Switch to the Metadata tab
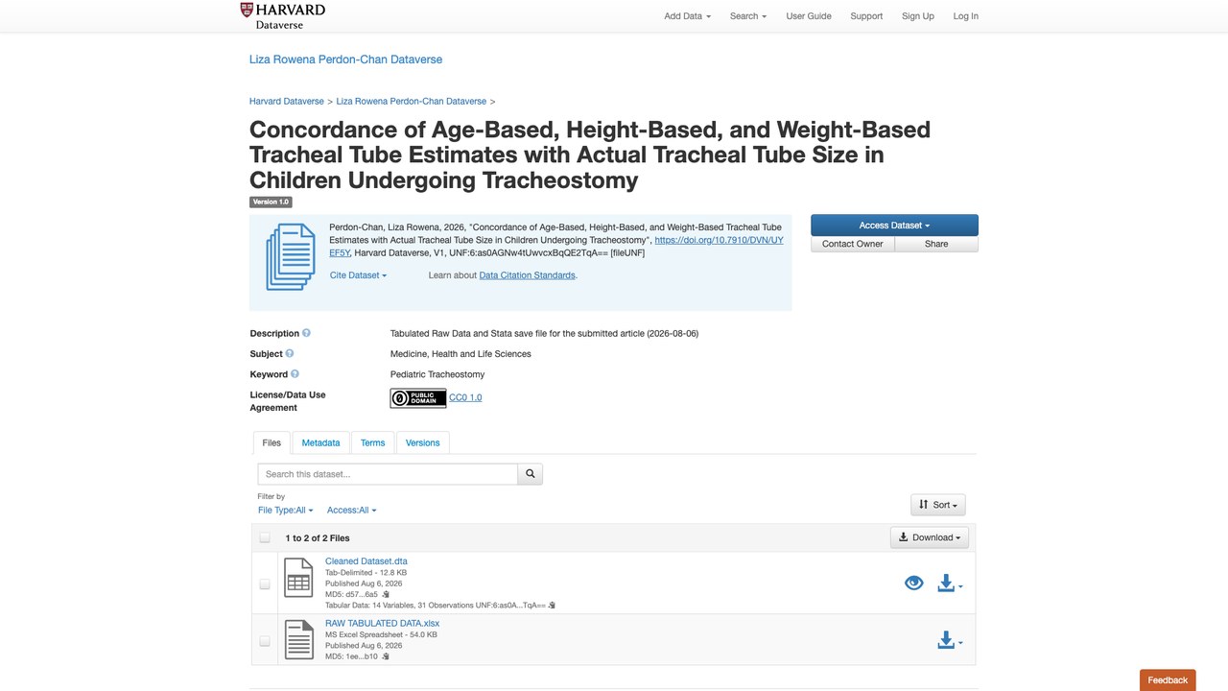This screenshot has width=1228, height=691. click(x=320, y=442)
